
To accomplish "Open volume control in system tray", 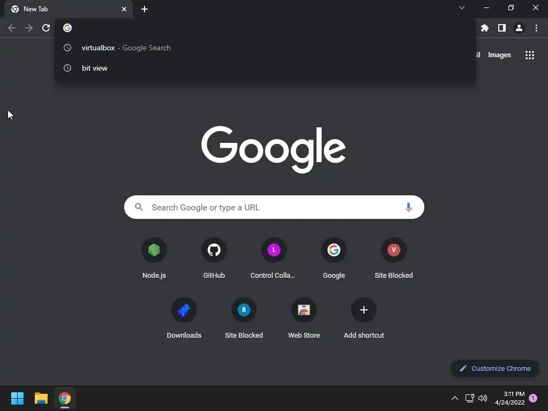I will [x=483, y=398].
